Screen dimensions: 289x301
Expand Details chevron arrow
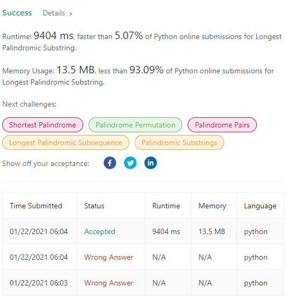[x=71, y=13]
